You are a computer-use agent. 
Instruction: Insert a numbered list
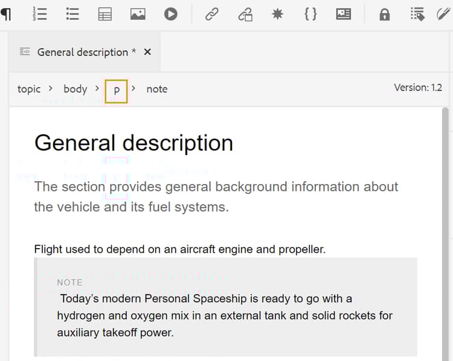point(40,14)
